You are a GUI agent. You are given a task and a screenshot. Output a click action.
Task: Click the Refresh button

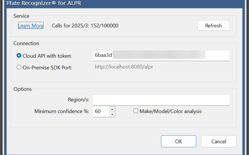[213, 26]
